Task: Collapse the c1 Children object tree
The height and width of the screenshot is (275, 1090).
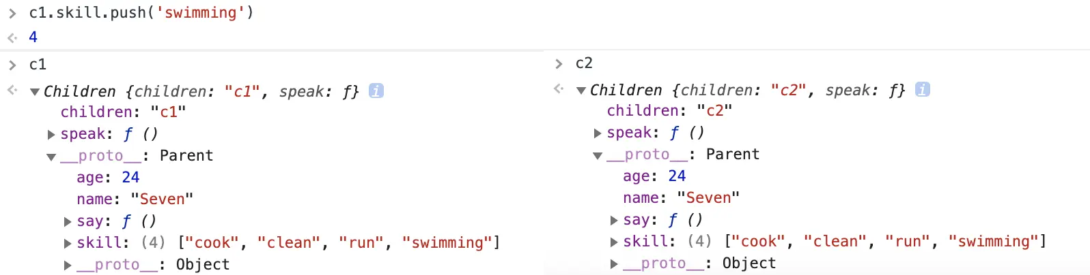Action: 35,92
